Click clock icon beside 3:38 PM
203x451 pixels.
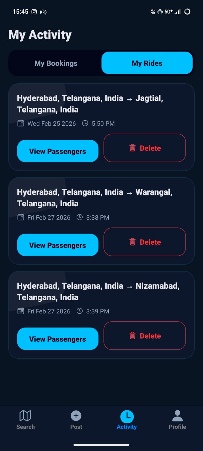click(x=80, y=217)
